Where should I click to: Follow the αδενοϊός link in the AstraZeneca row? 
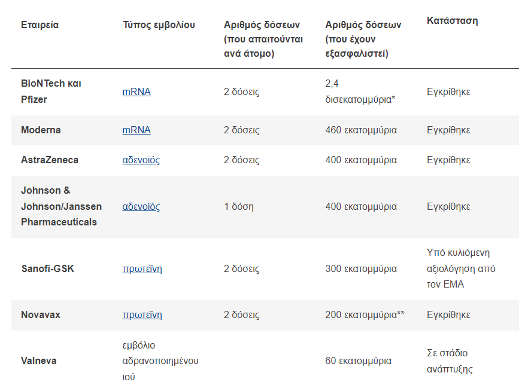click(141, 160)
